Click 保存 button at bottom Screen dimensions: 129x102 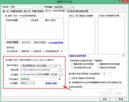pos(105,99)
